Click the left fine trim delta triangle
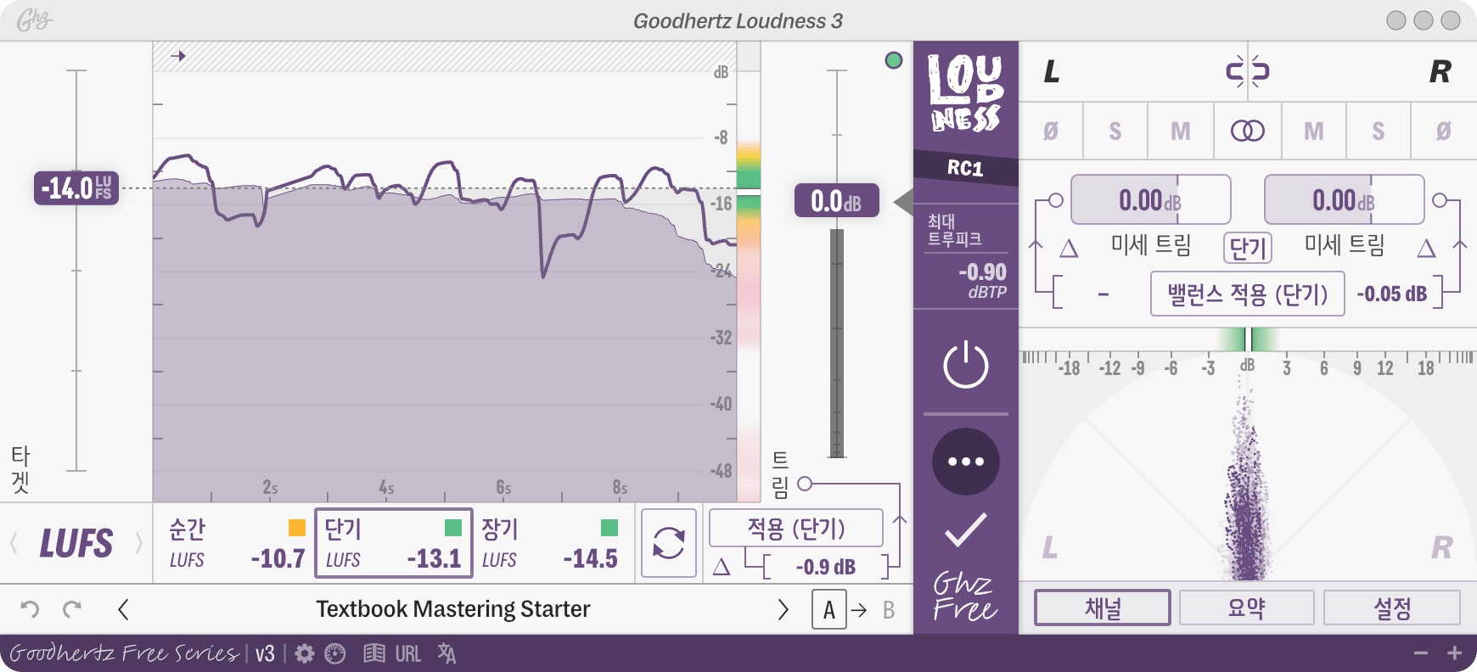 pos(1069,248)
